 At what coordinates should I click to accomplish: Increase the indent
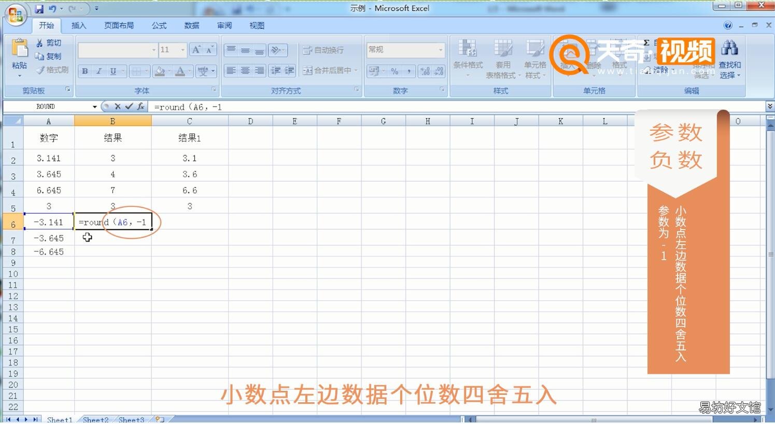coord(289,70)
